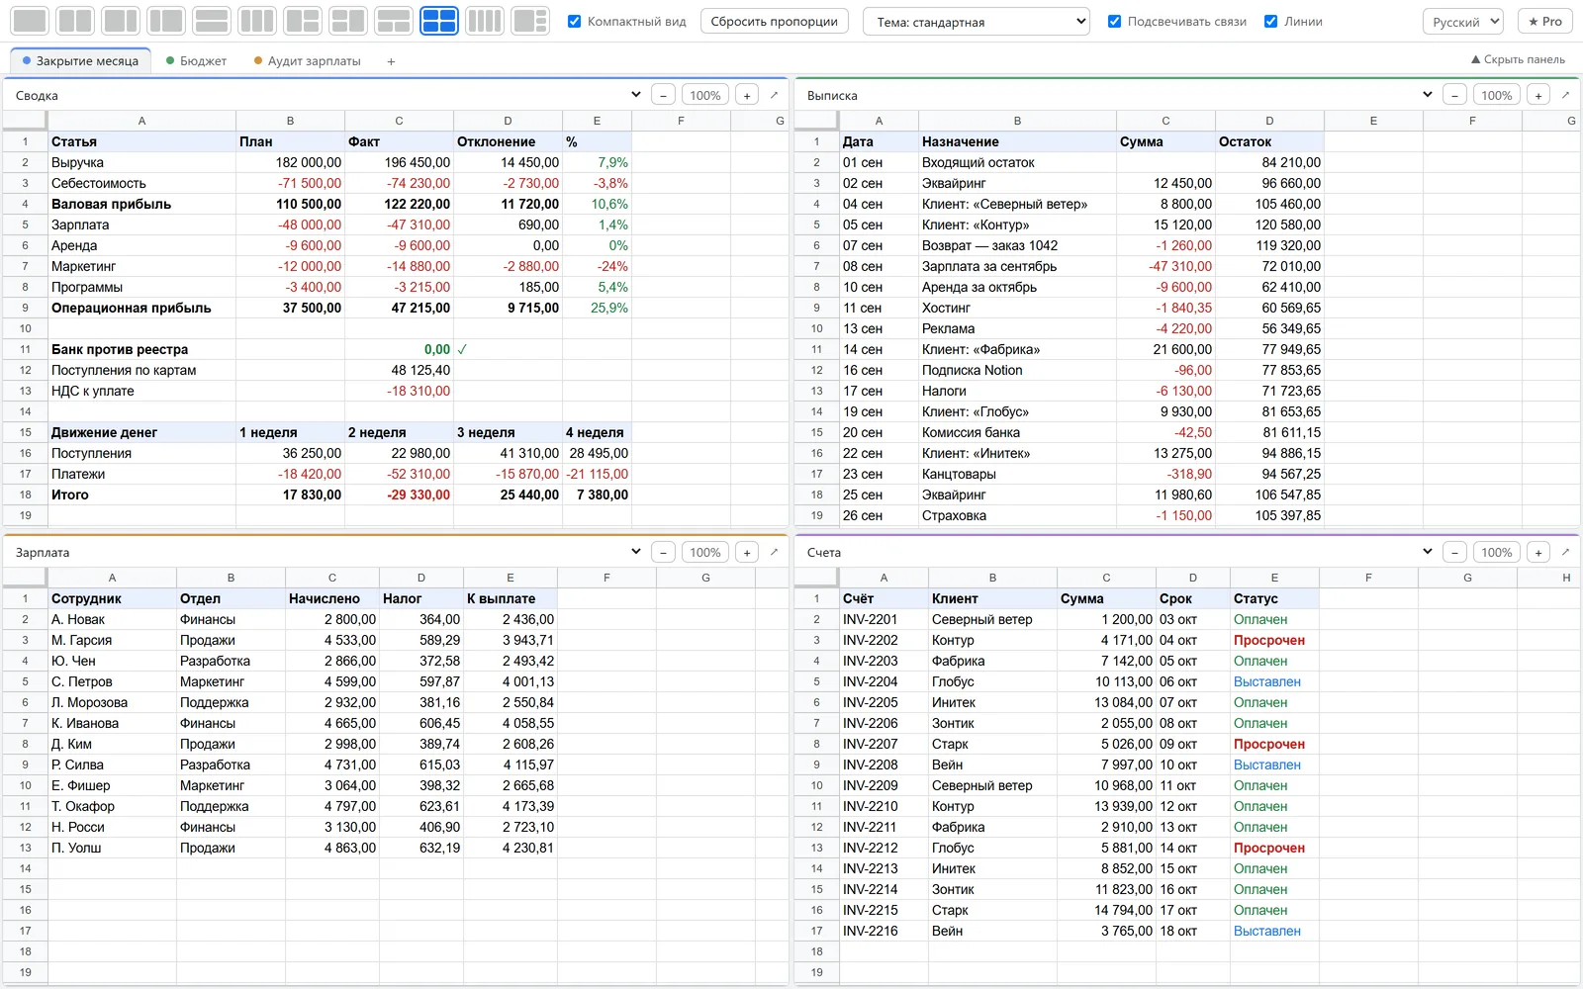Select the active 2x2 grid layout
This screenshot has height=989, width=1583.
click(439, 21)
